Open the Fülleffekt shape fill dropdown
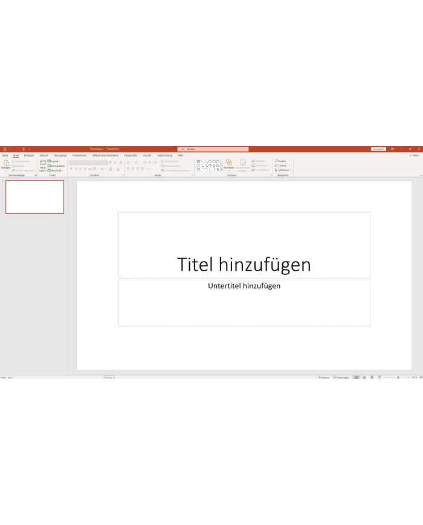The width and height of the screenshot is (423, 525). 259,161
